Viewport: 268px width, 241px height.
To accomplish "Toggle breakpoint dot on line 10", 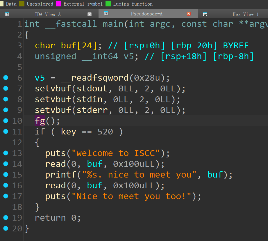I will pyautogui.click(x=6, y=121).
